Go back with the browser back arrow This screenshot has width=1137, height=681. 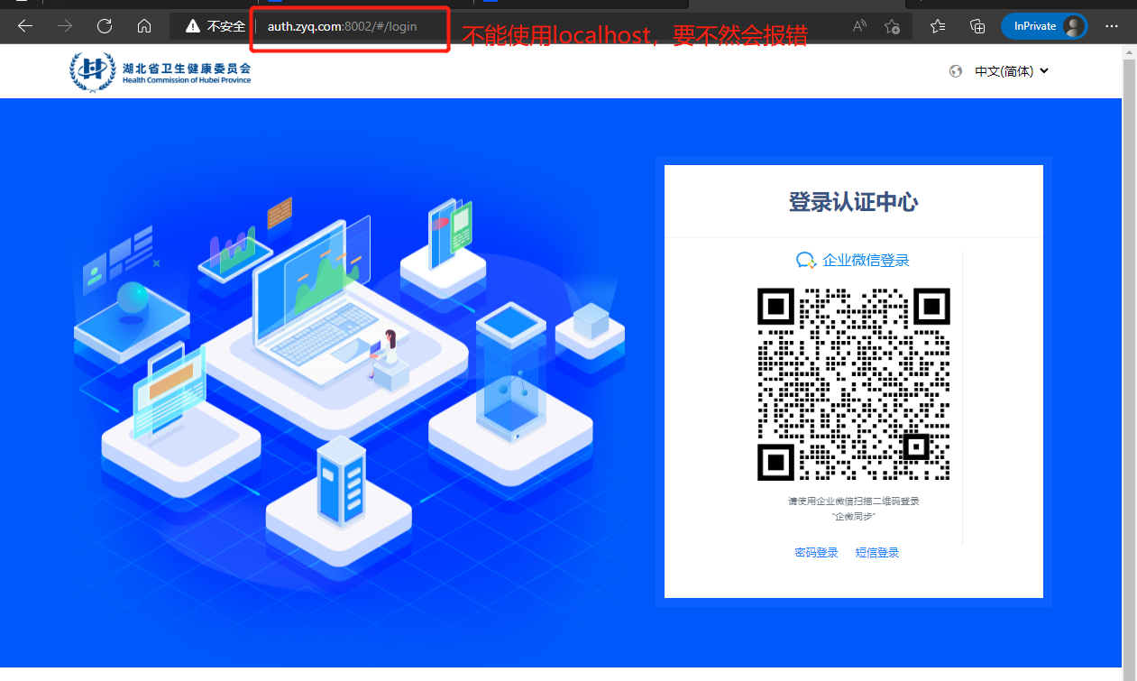coord(25,26)
